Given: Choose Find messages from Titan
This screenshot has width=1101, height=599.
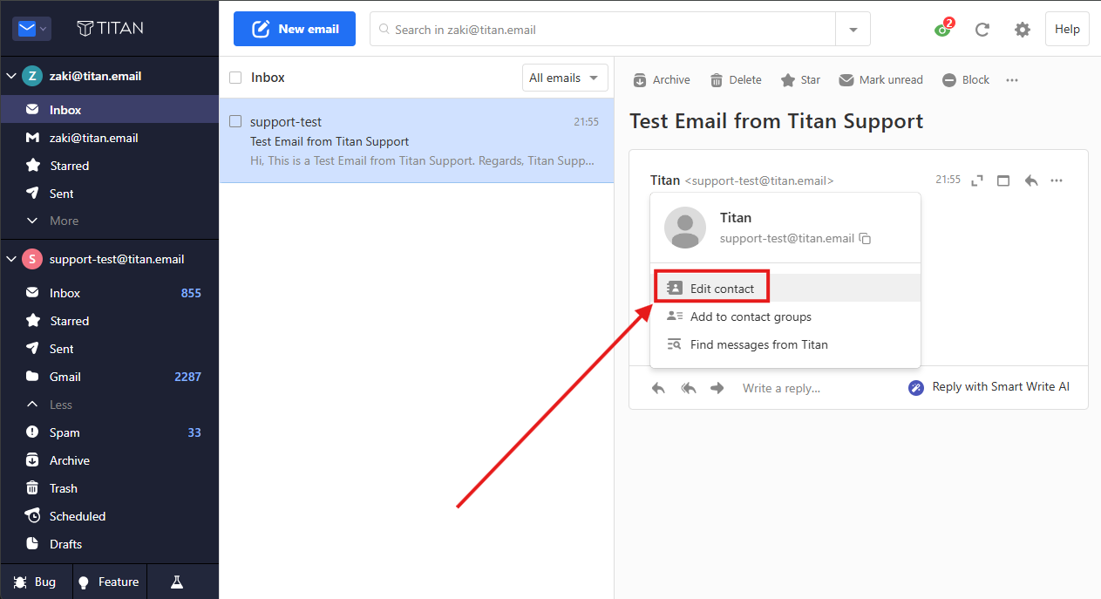Looking at the screenshot, I should 785,344.
